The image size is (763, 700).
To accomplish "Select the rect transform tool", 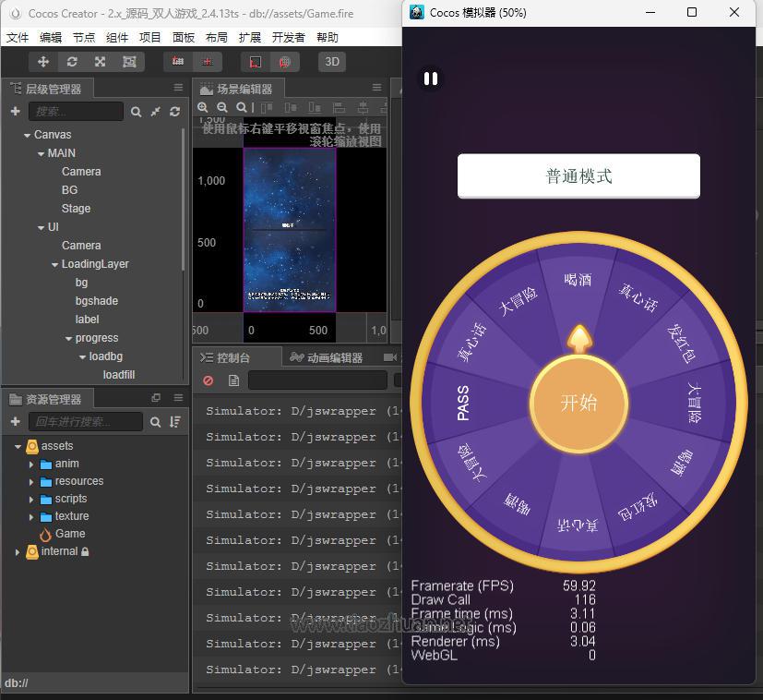I will 128,62.
